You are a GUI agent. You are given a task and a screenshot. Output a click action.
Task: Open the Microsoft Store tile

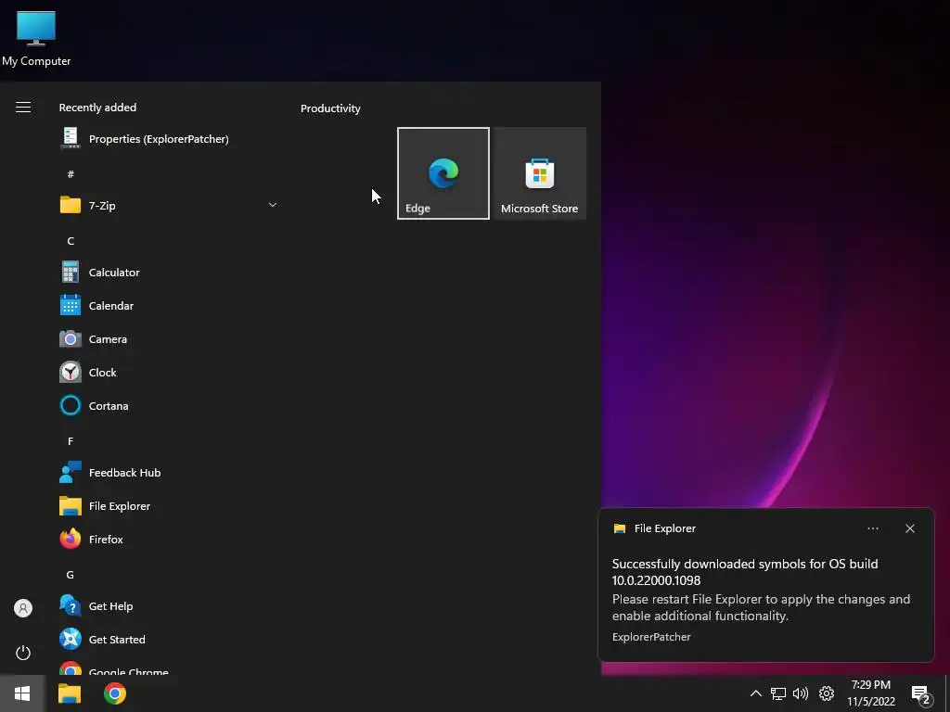point(540,173)
